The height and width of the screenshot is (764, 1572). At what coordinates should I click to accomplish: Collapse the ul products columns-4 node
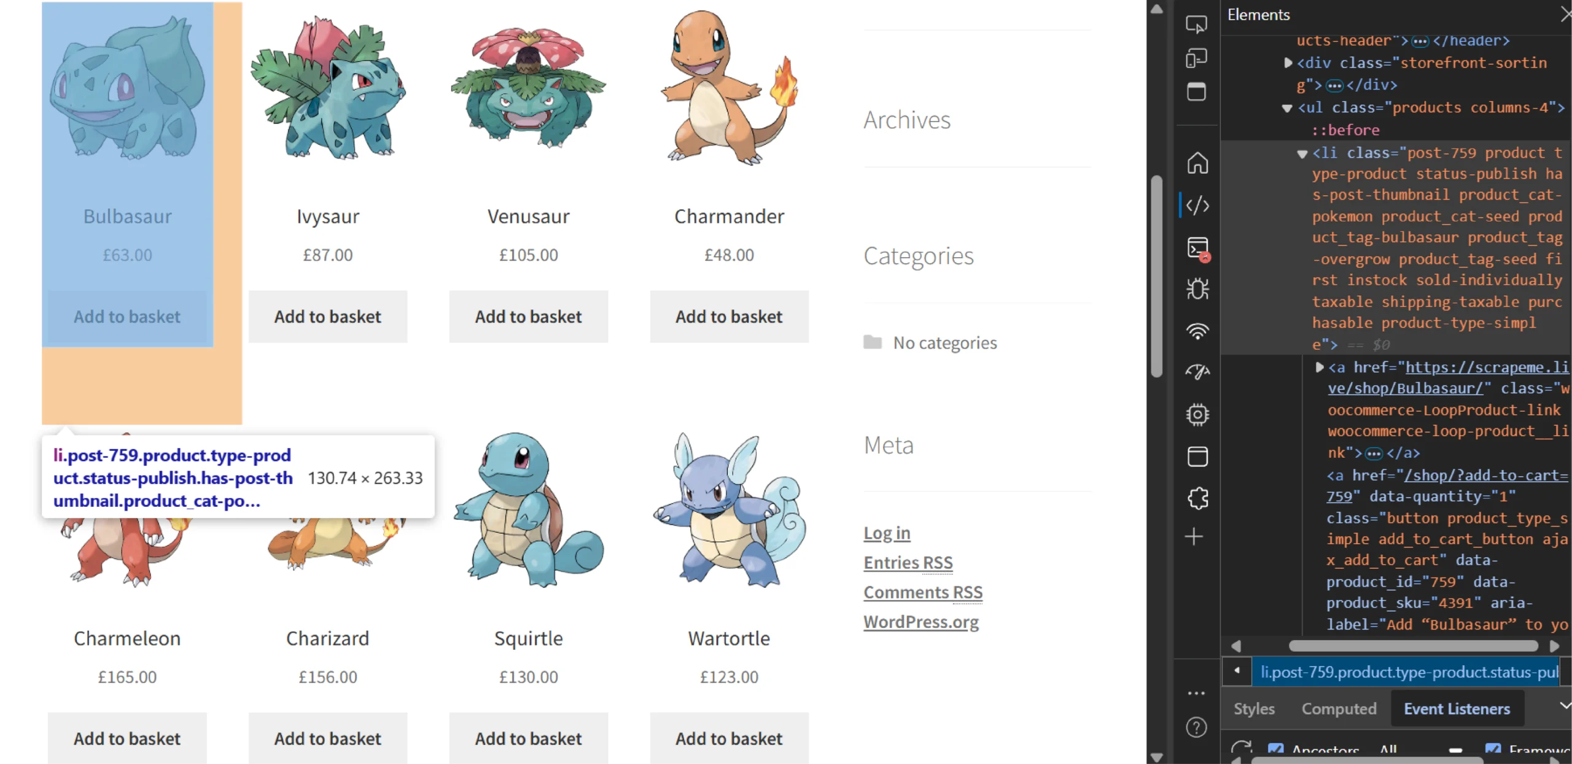pyautogui.click(x=1287, y=108)
